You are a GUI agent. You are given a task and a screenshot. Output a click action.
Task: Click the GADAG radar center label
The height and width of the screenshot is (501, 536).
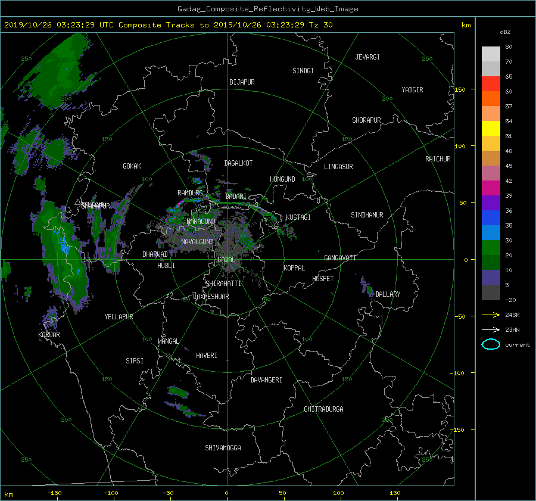point(226,260)
